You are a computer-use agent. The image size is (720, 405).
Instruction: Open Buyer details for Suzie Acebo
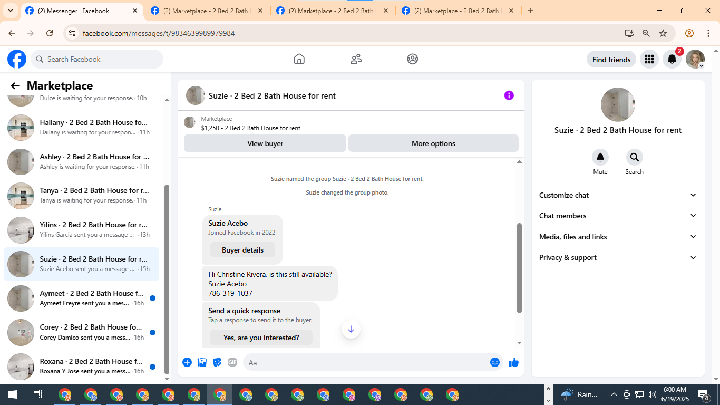click(x=242, y=250)
